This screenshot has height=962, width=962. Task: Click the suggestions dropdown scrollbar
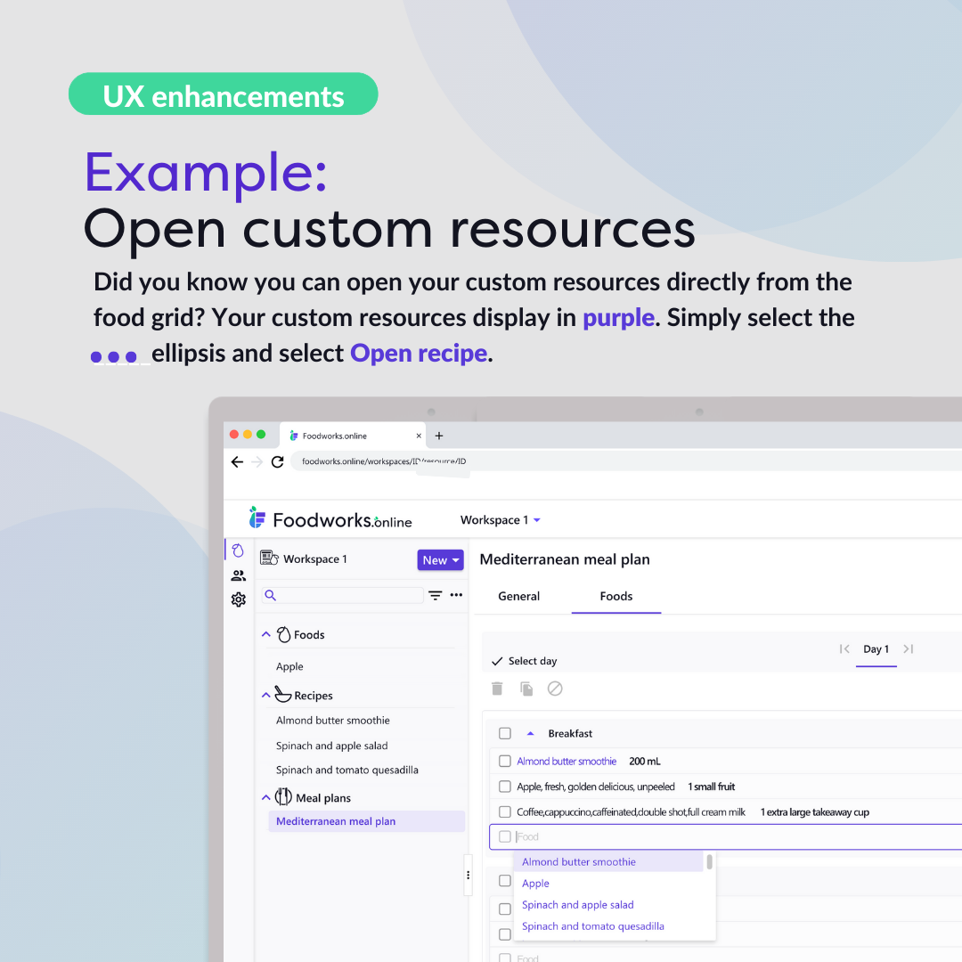pyautogui.click(x=709, y=862)
